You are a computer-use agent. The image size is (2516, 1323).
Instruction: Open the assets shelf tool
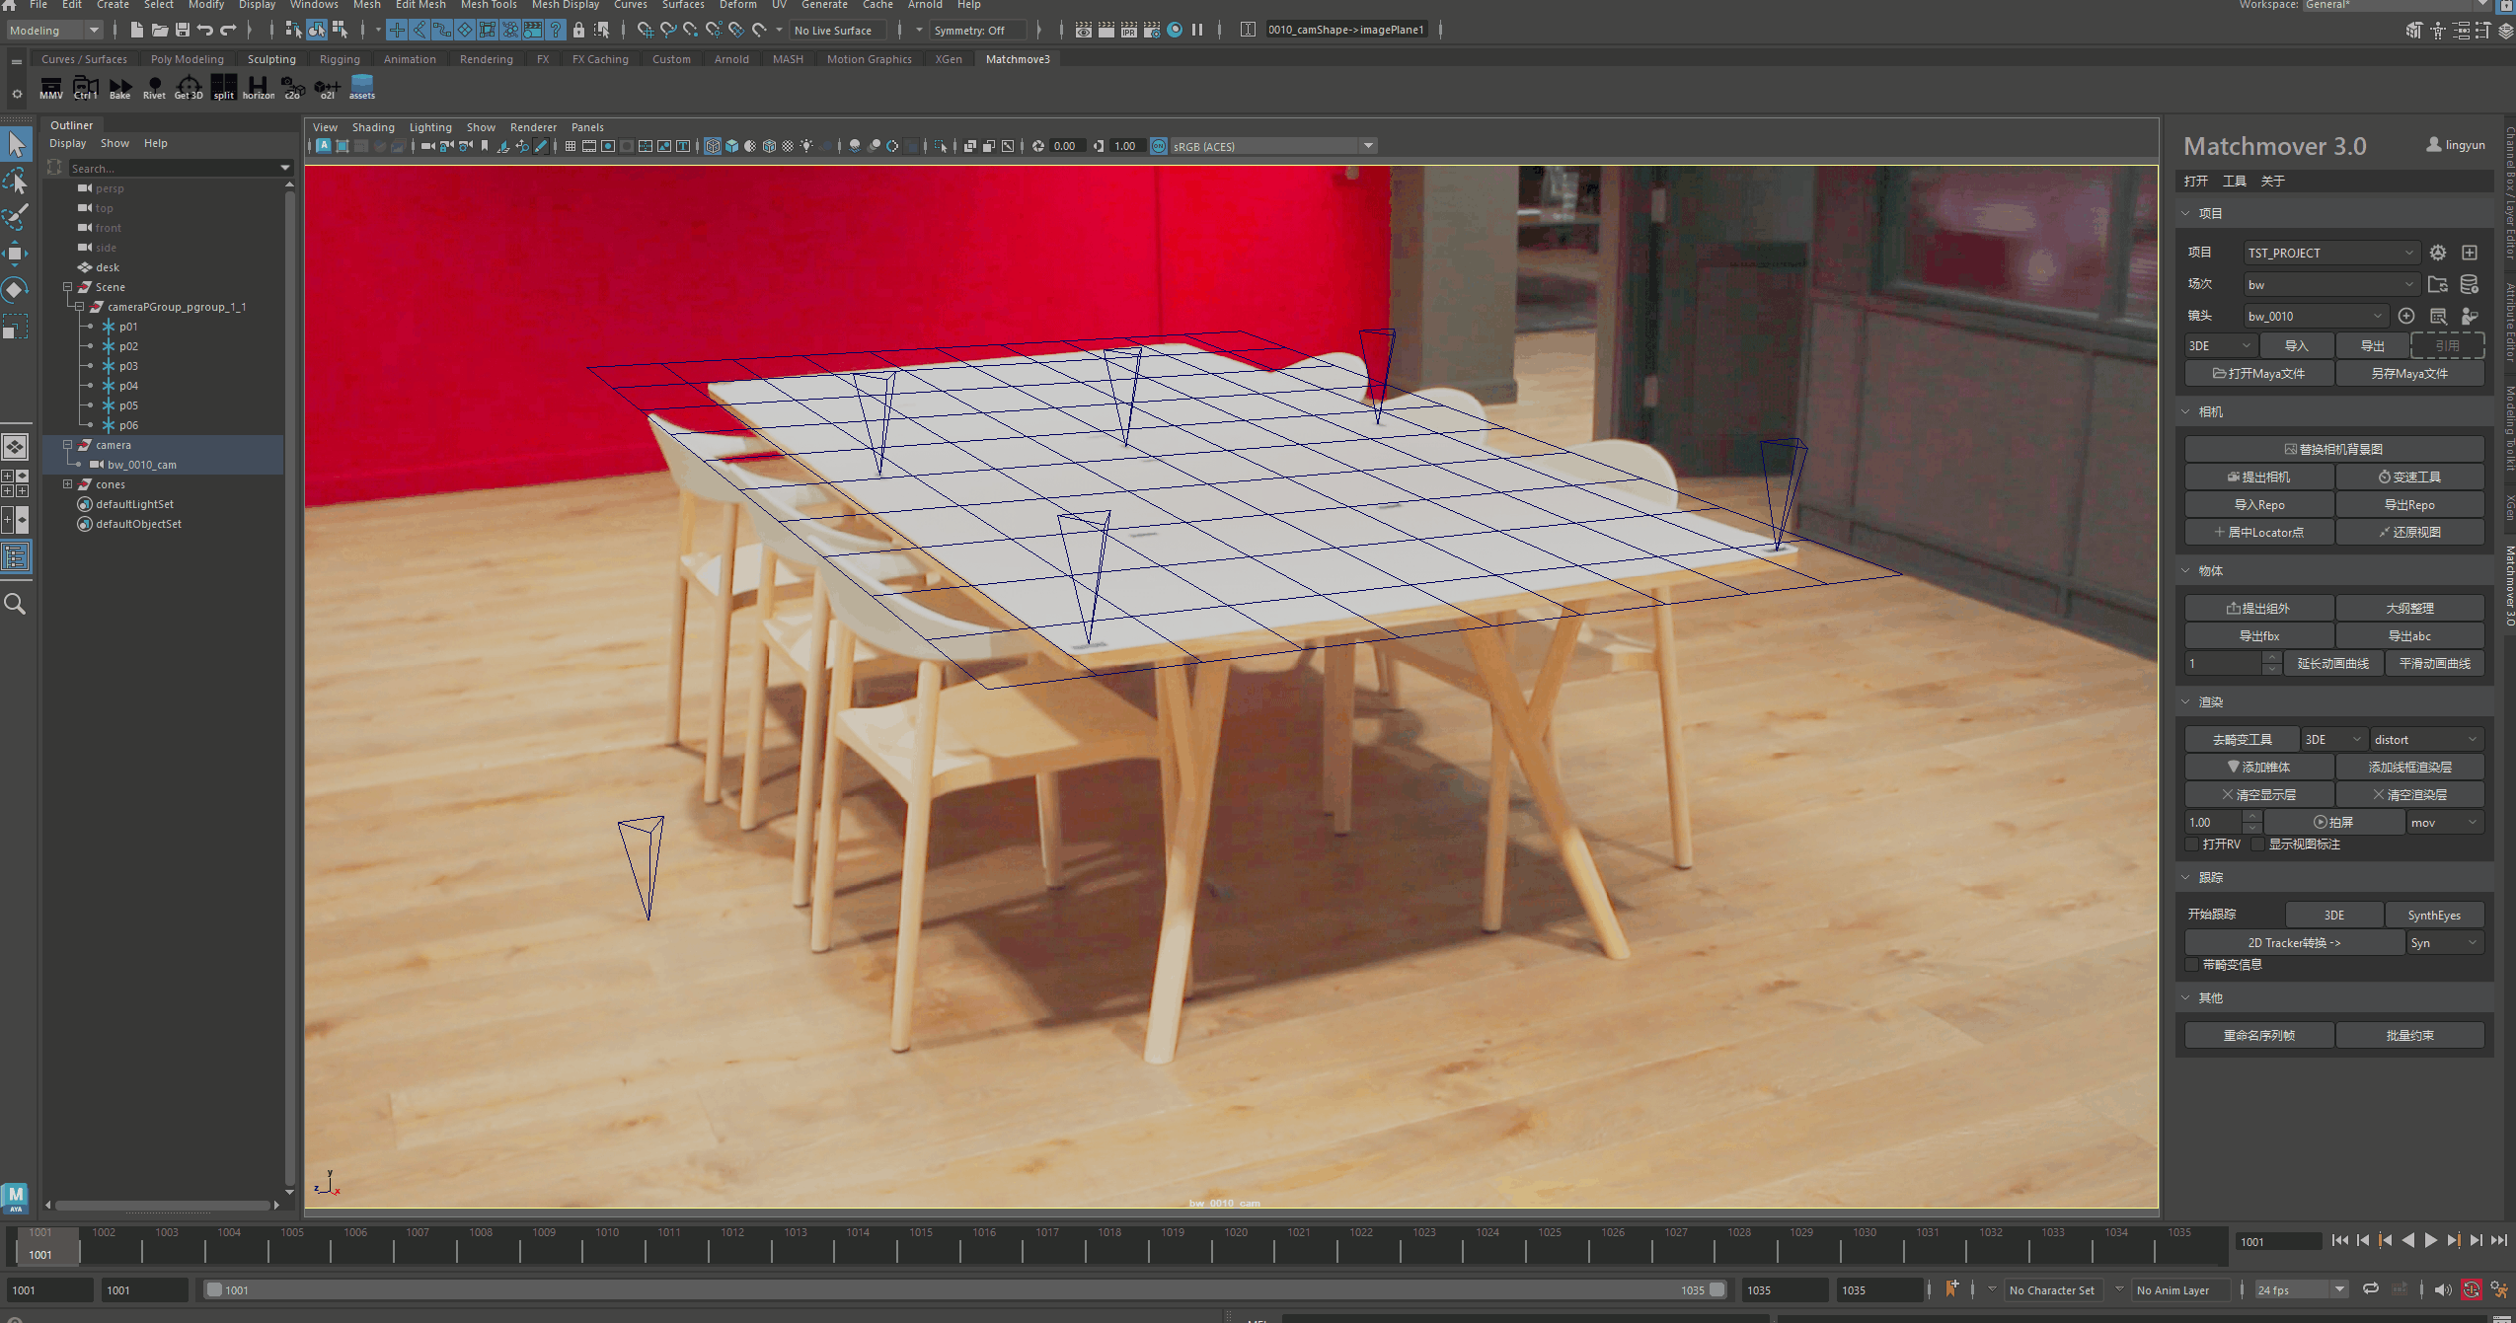point(362,88)
